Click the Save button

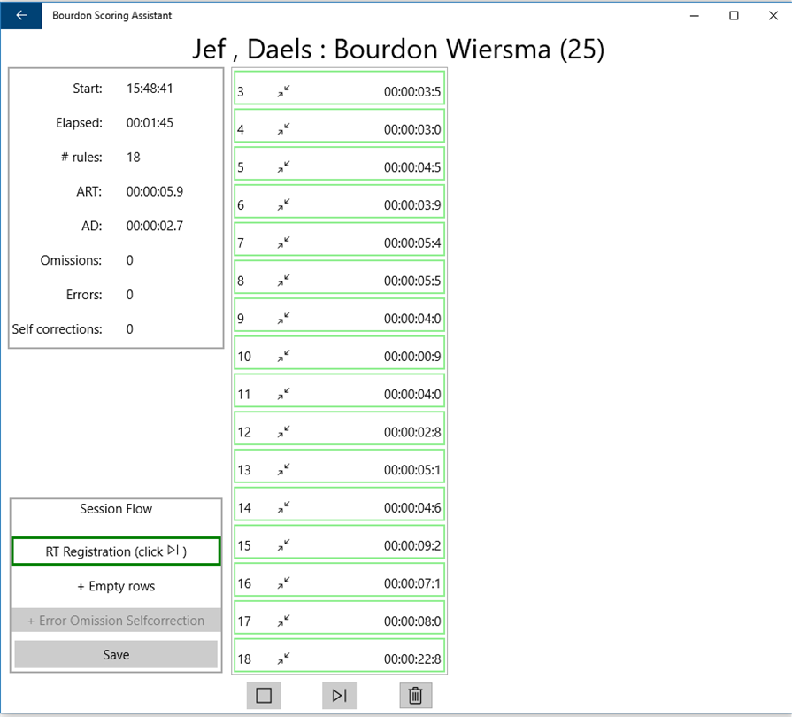click(x=116, y=655)
